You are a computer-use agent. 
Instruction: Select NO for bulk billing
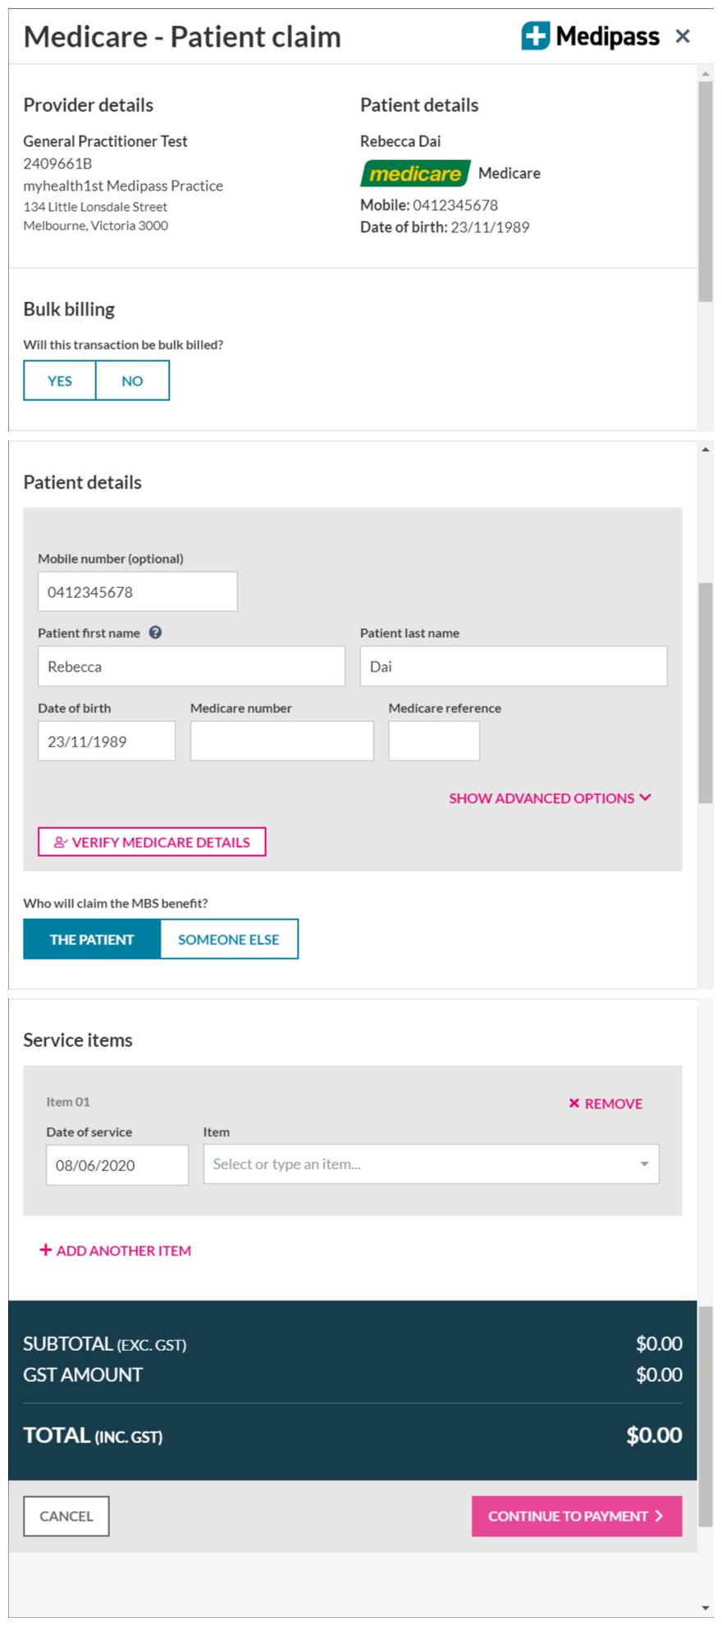pos(132,381)
